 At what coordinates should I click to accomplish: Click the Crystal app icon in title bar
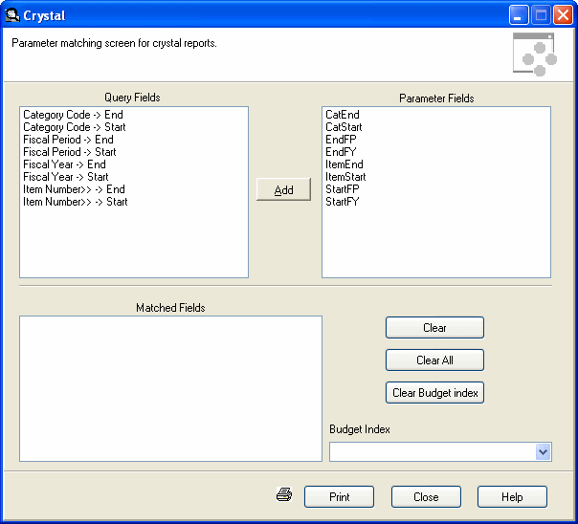click(x=12, y=15)
